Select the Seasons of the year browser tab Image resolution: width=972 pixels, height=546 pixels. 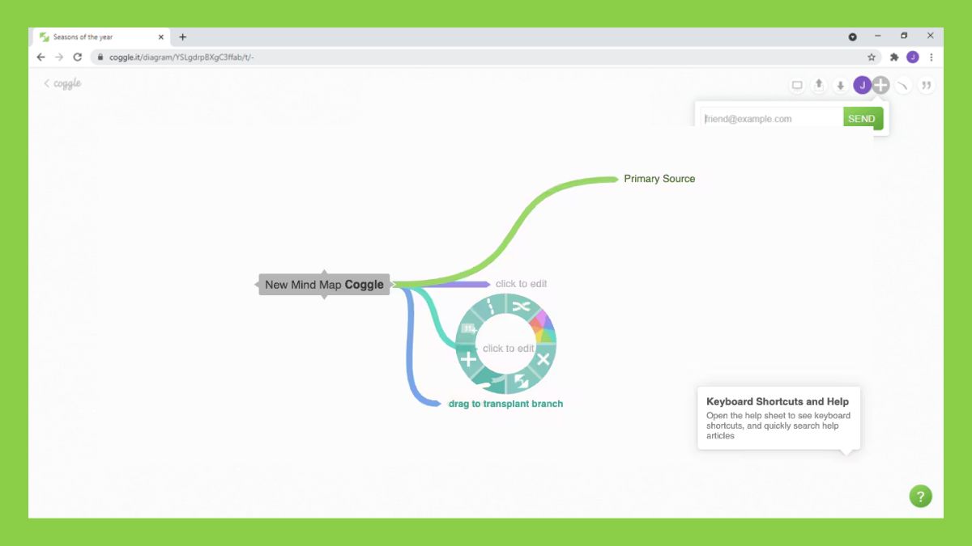[x=100, y=37]
